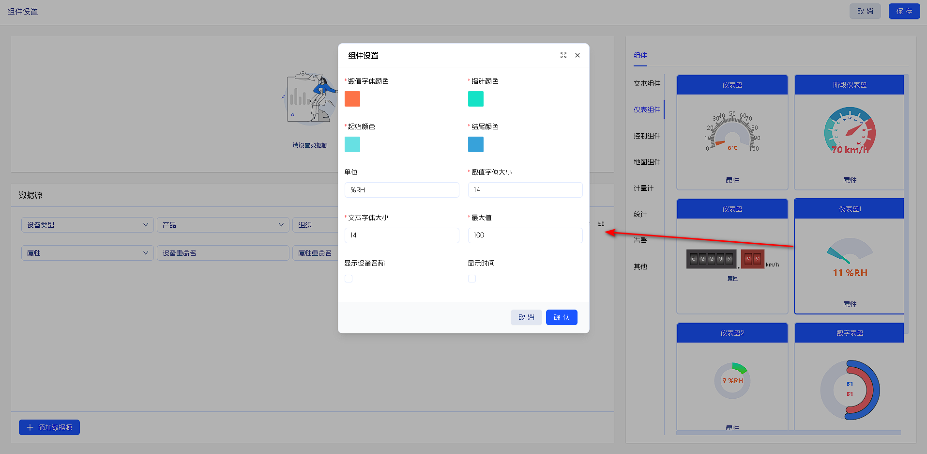Viewport: 927px width, 454px height.
Task: Open the orange 数值字体颜色 color swatch
Action: point(352,99)
